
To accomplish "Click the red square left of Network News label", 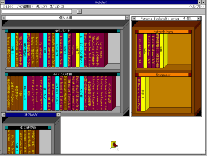I will click(137, 32).
